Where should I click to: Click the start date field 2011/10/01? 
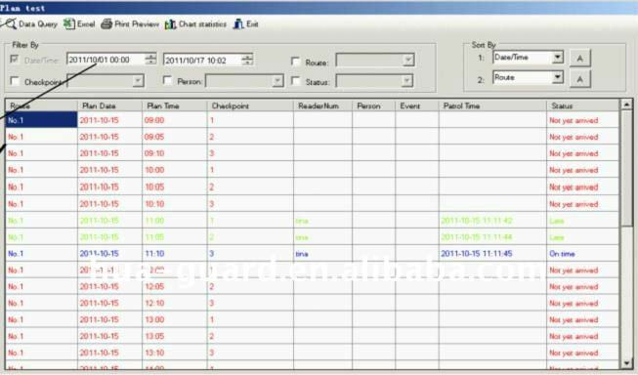click(x=106, y=60)
